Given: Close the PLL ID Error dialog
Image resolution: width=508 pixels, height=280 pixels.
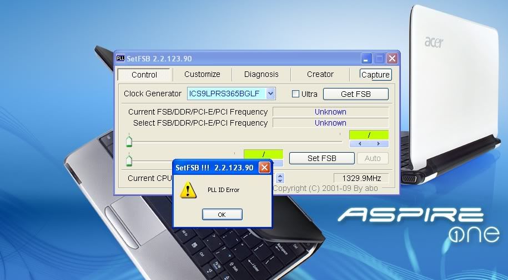Looking at the screenshot, I should point(264,167).
